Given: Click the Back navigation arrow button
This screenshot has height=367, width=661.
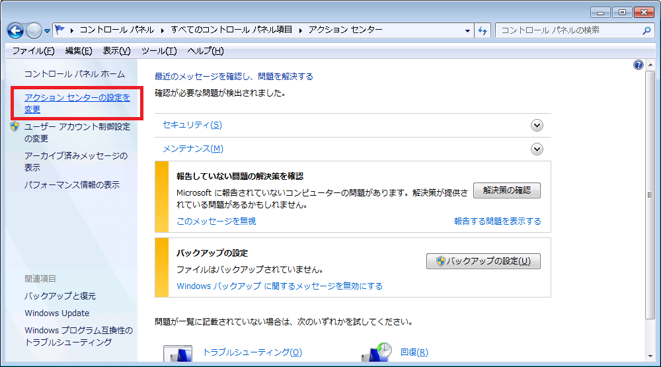Looking at the screenshot, I should (16, 30).
